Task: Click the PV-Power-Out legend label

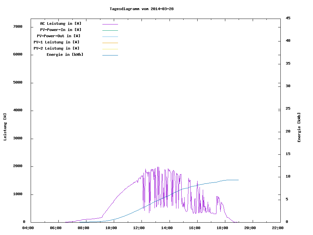Action: coord(59,36)
